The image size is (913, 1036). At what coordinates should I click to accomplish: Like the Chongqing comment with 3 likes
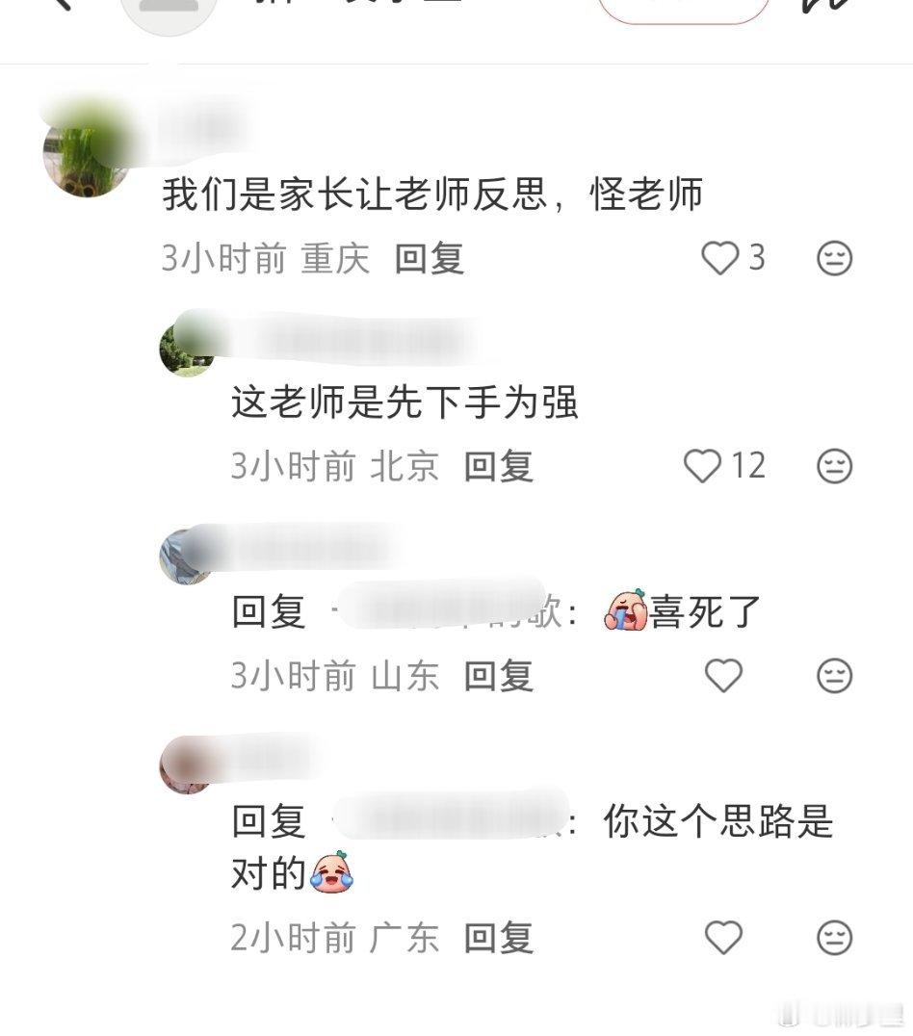(720, 258)
